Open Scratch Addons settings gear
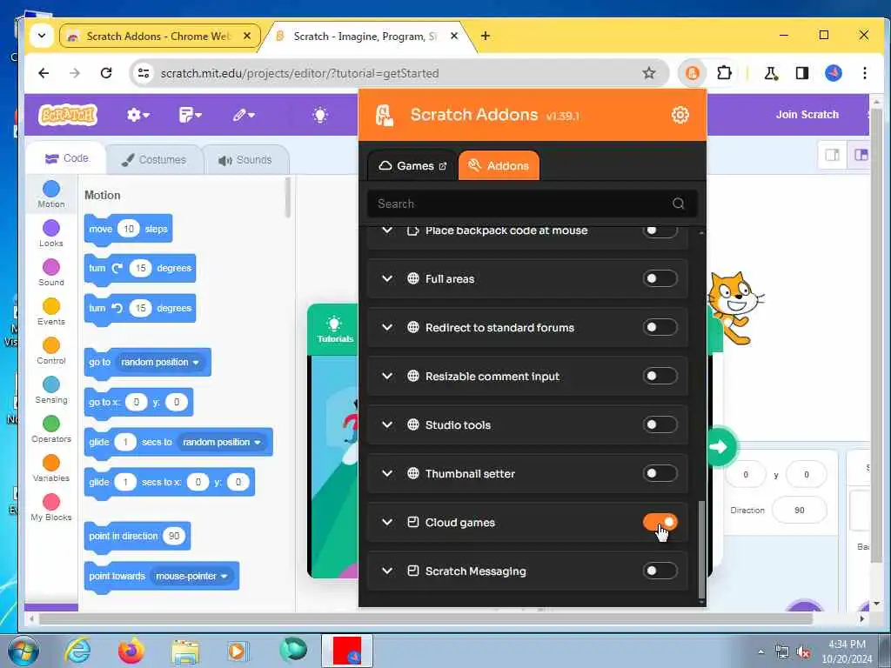The image size is (891, 668). tap(680, 115)
